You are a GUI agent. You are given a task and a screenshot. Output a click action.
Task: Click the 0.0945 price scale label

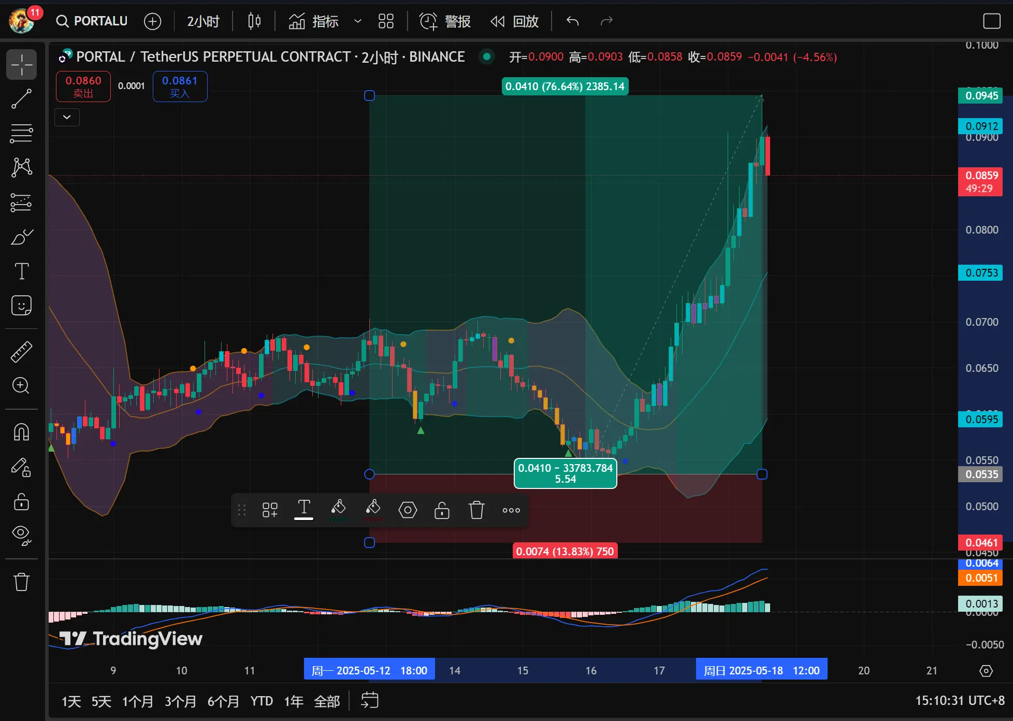tap(981, 96)
